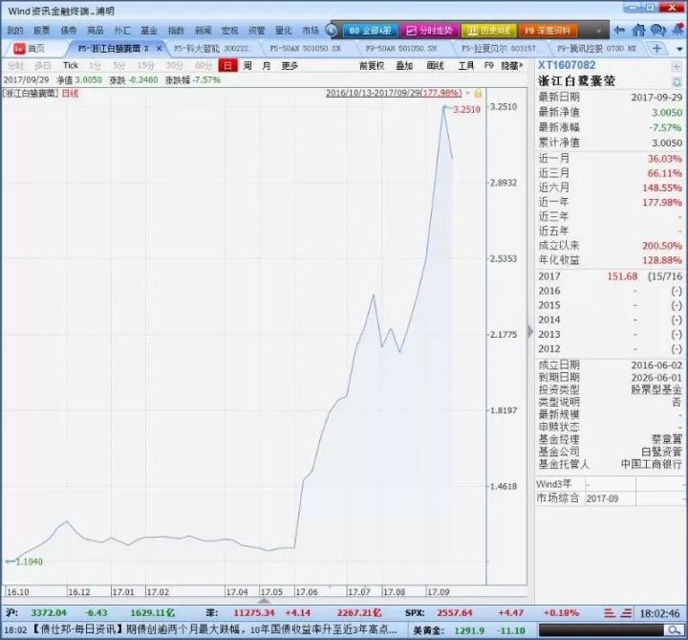Open the chat bubbles message icon
Screen dimensions: 688x640
(657, 31)
